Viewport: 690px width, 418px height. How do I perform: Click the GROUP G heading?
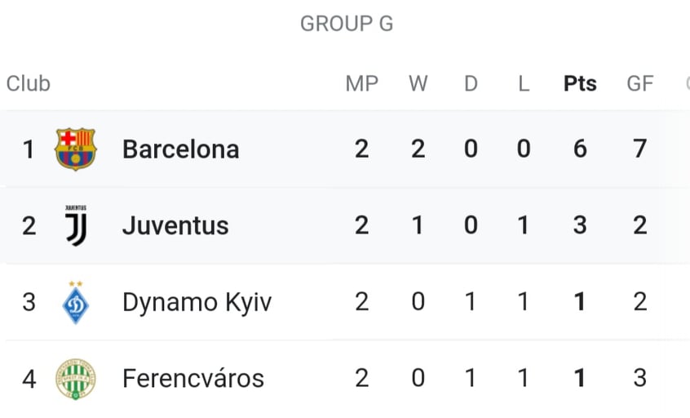347,24
